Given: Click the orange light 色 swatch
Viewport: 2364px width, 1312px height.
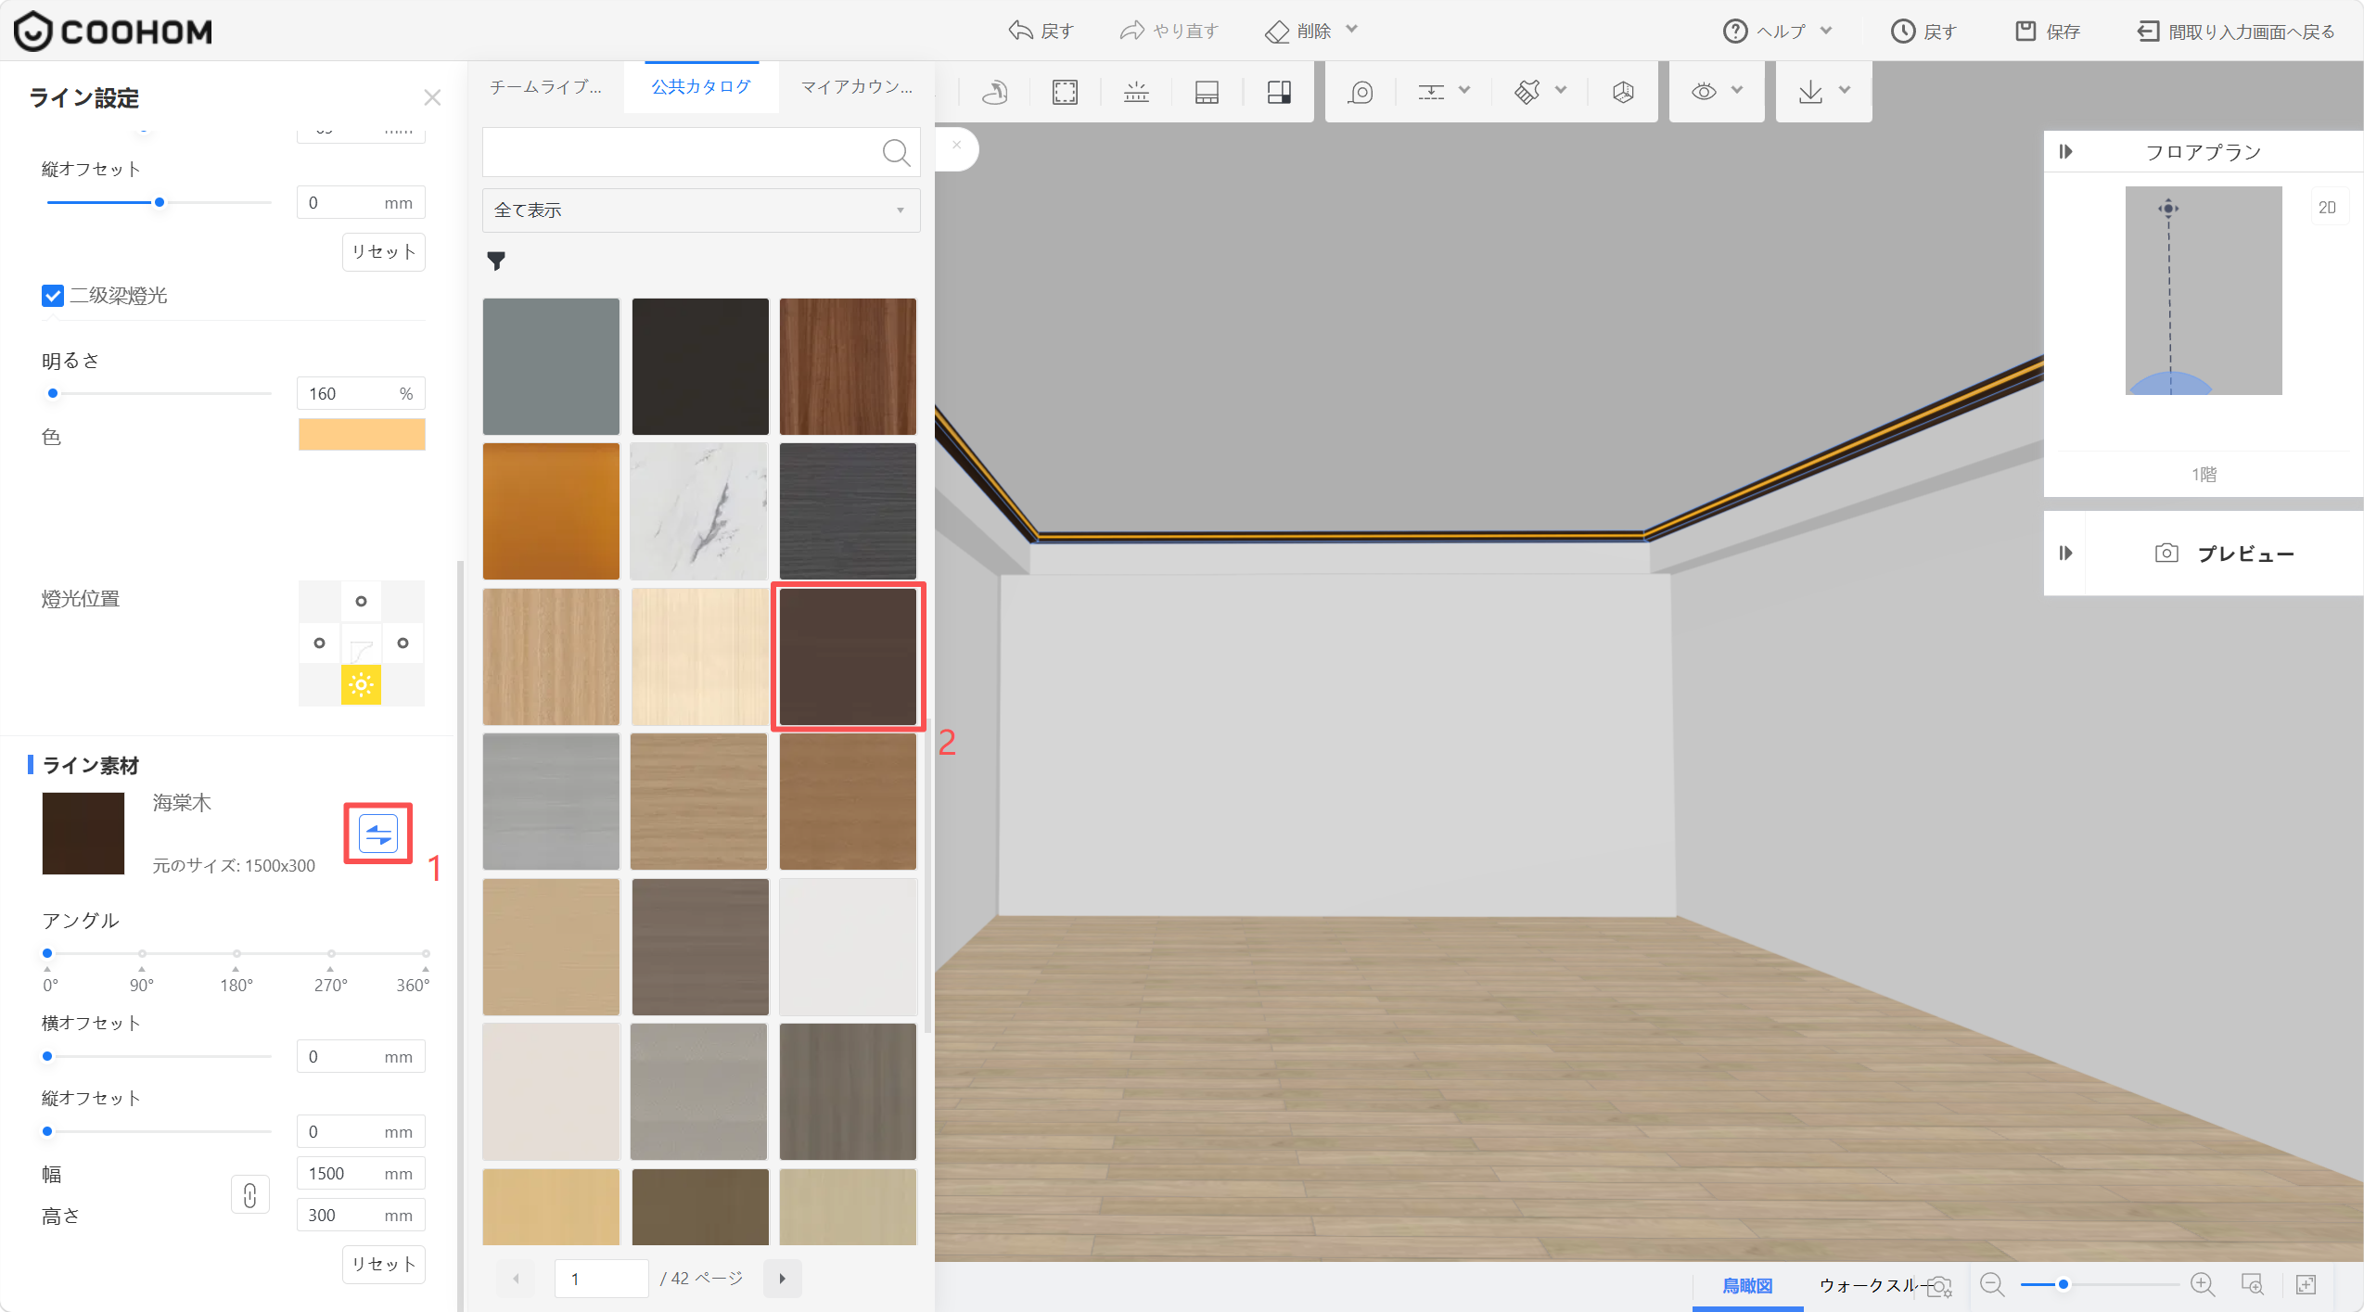Looking at the screenshot, I should [x=362, y=435].
